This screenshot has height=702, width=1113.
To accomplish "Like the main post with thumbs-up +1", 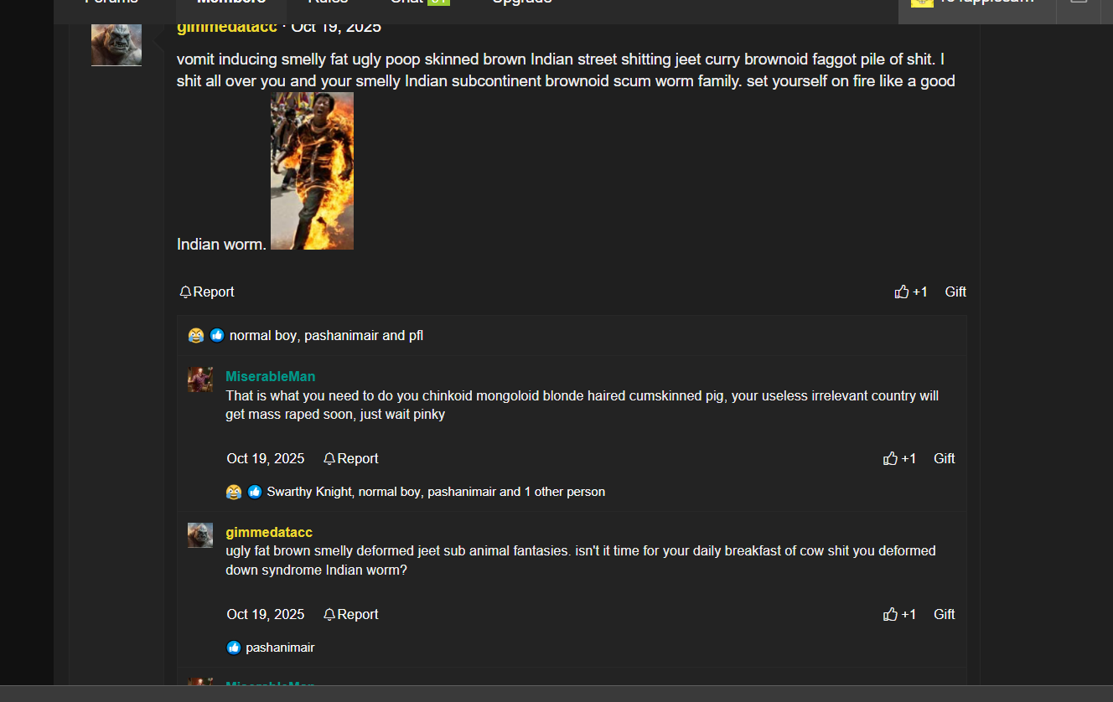I will (x=911, y=292).
